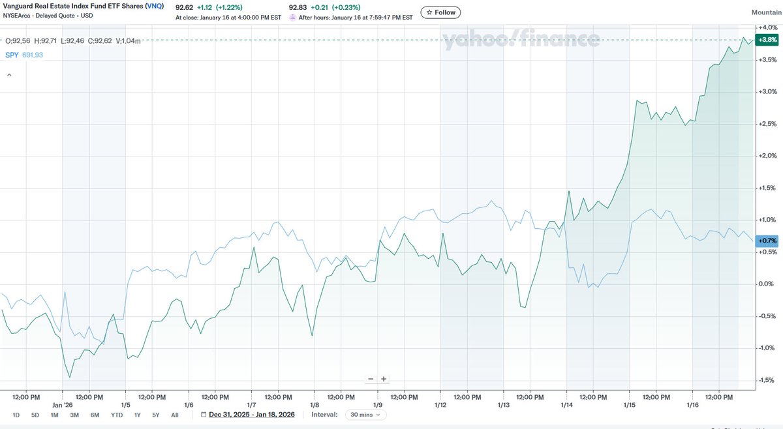This screenshot has width=783, height=429.
Task: Open the 30 mins interval dropdown
Action: (365, 415)
